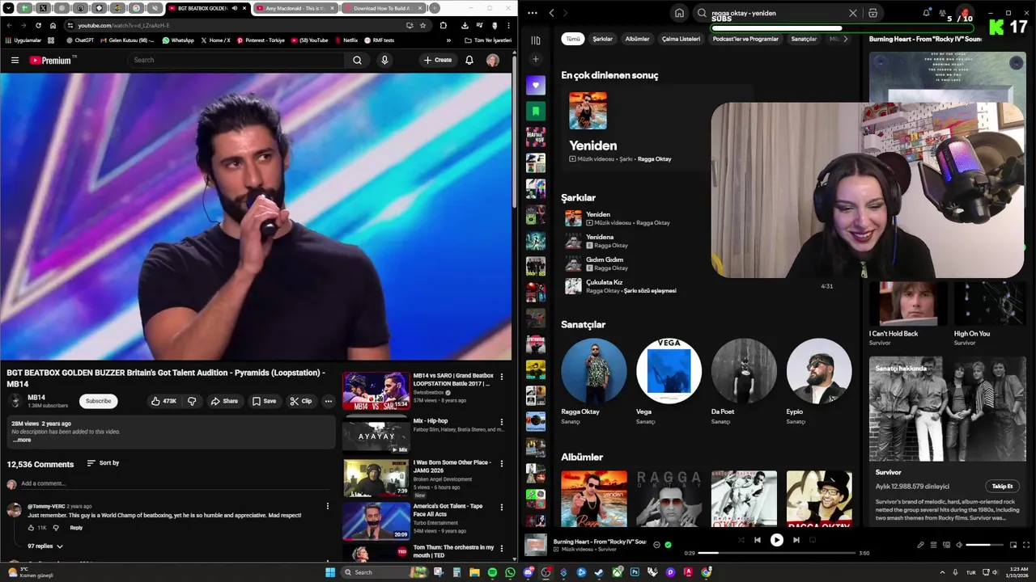Select the Albümler filter chip
This screenshot has height=582, width=1036.
coord(637,39)
